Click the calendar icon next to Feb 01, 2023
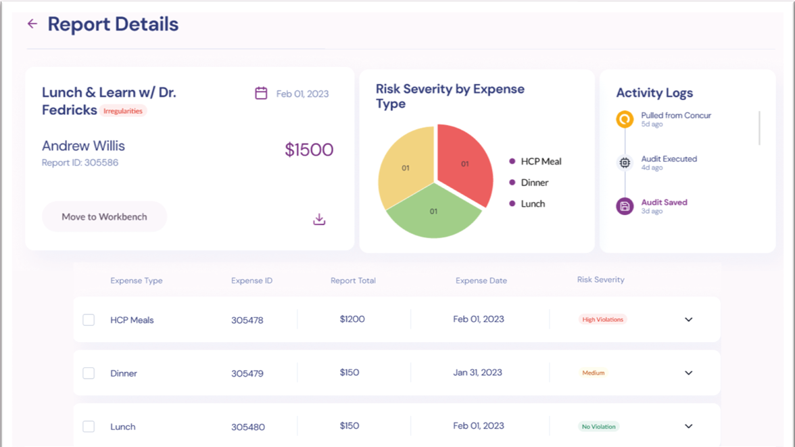 261,93
